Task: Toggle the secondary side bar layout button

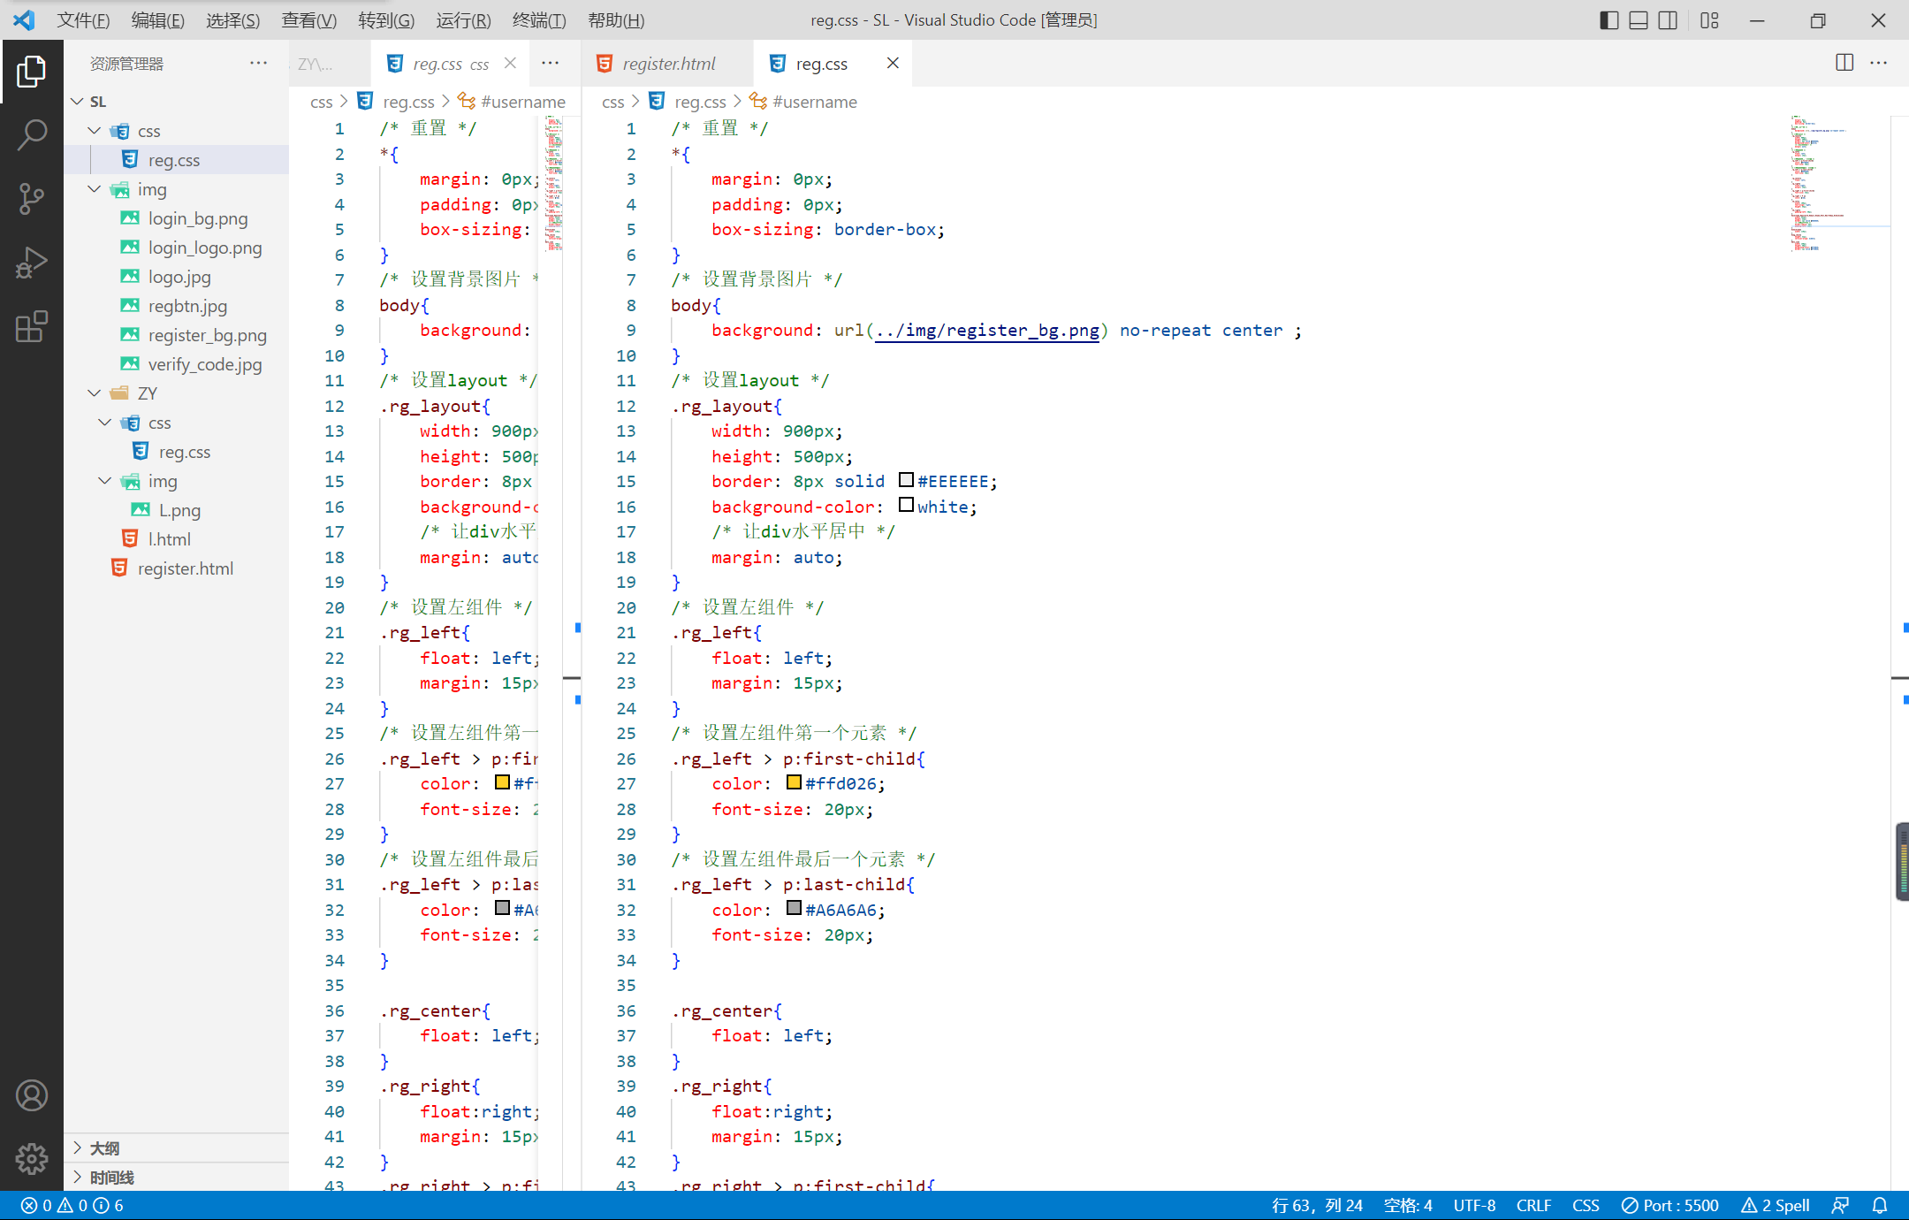Action: [x=1668, y=20]
